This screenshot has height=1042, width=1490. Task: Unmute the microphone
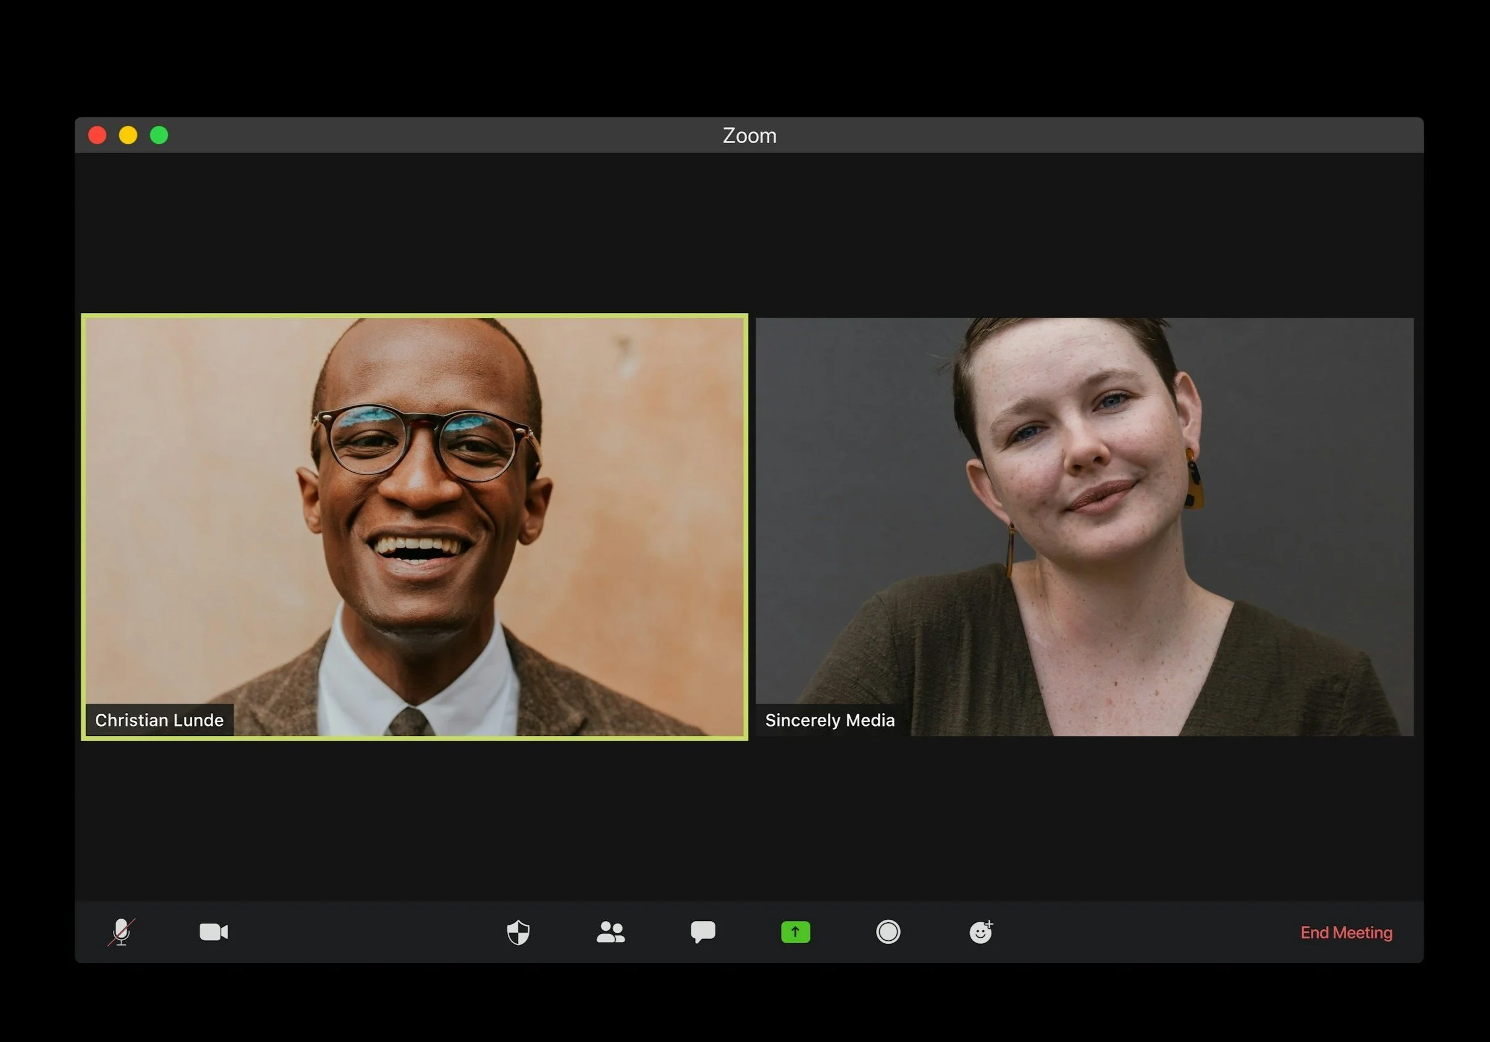(x=121, y=932)
